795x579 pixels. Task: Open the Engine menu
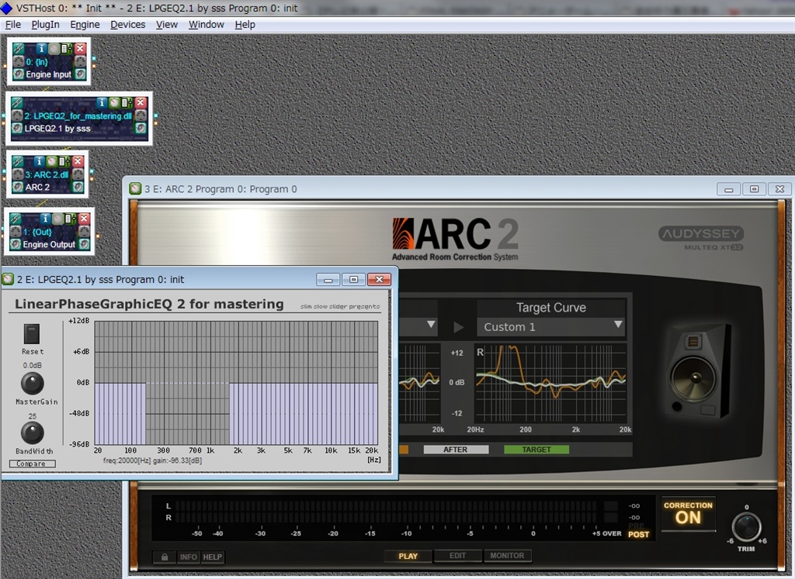click(x=85, y=24)
